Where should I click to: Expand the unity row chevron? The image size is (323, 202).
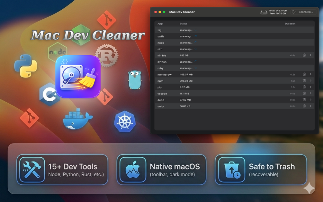(x=310, y=106)
